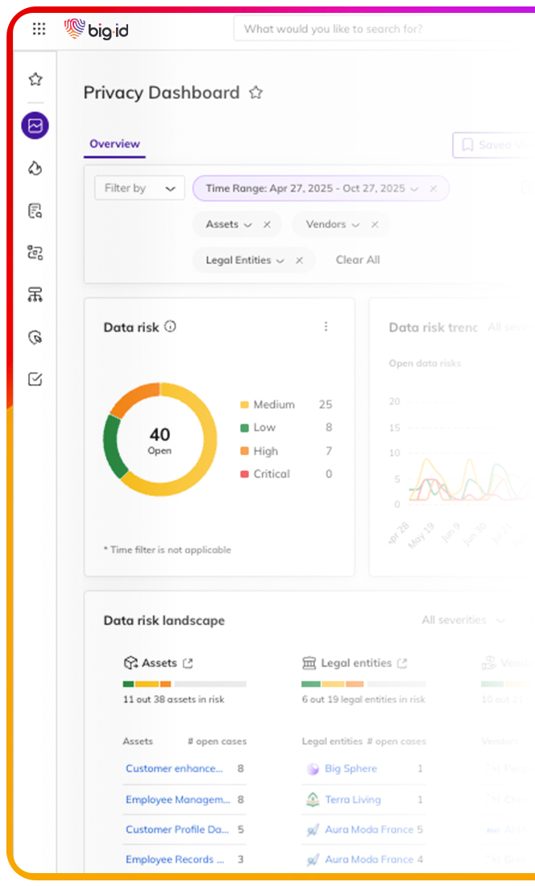535x886 pixels.
Task: Open Customer enhance... asset link
Action: [174, 768]
